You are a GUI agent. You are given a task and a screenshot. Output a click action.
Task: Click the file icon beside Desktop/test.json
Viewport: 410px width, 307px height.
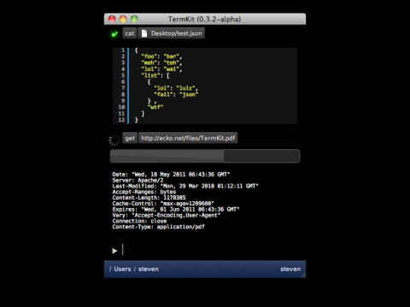click(144, 33)
